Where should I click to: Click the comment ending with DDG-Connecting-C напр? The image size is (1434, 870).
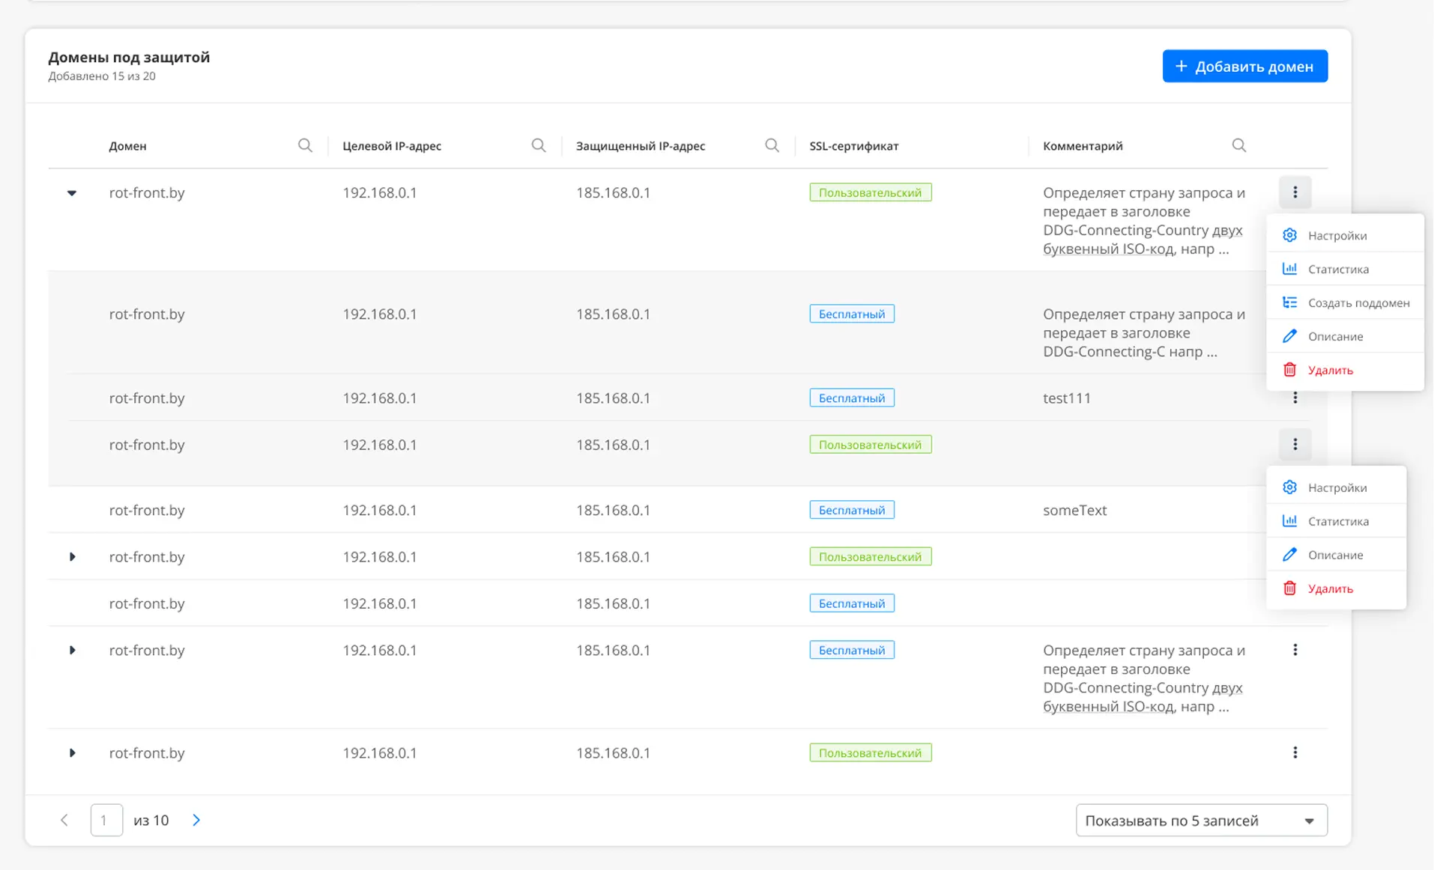pos(1144,333)
